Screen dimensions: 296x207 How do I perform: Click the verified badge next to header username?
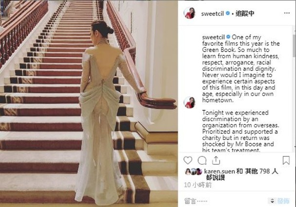228,13
